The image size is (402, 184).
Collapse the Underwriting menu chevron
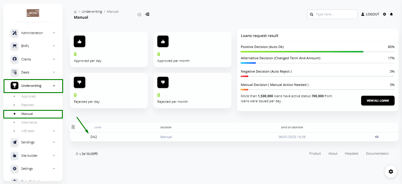tap(54, 86)
